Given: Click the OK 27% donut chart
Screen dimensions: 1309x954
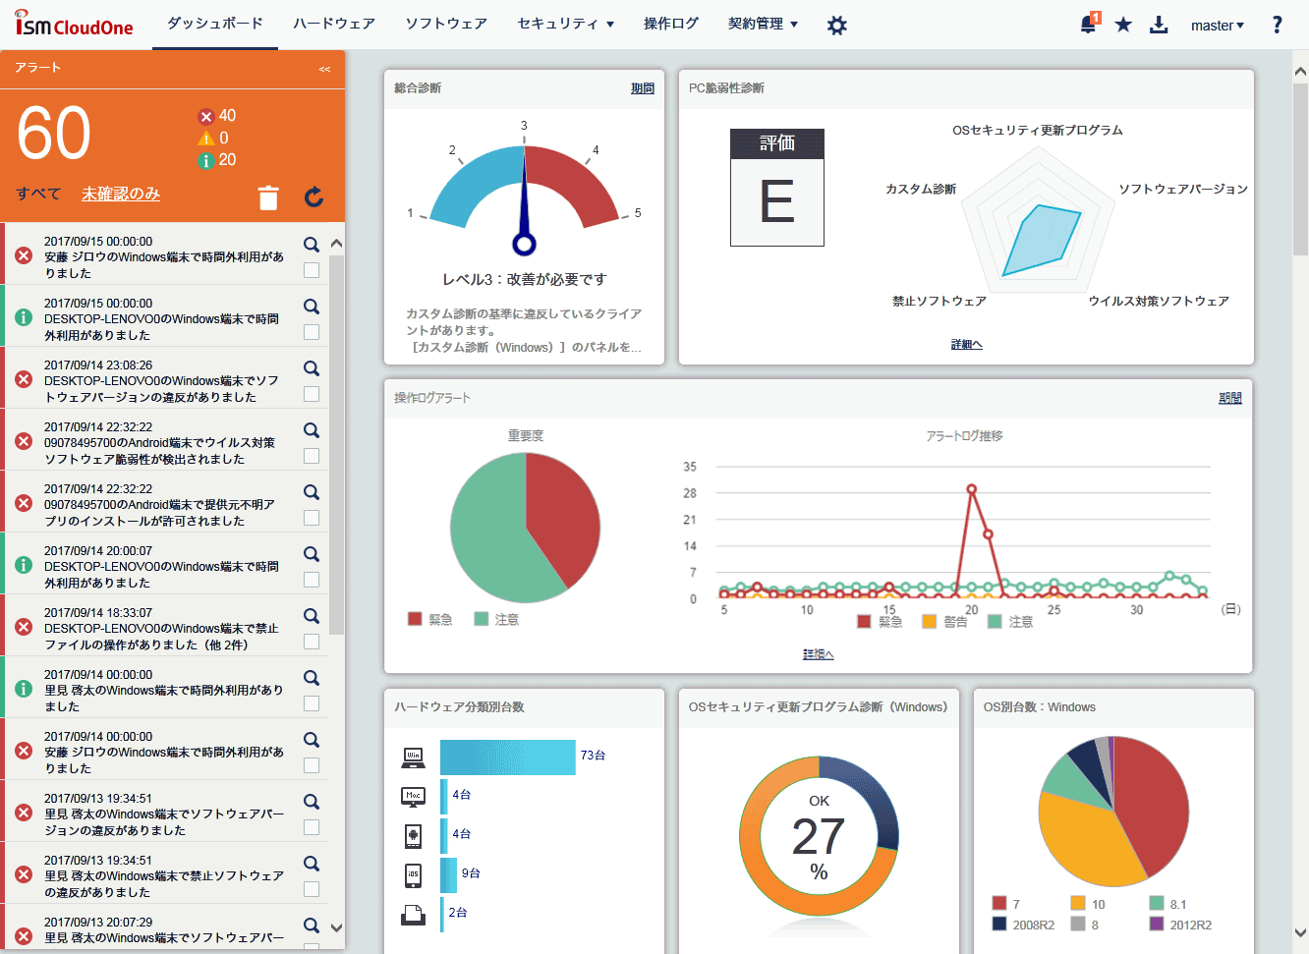Looking at the screenshot, I should point(819,836).
